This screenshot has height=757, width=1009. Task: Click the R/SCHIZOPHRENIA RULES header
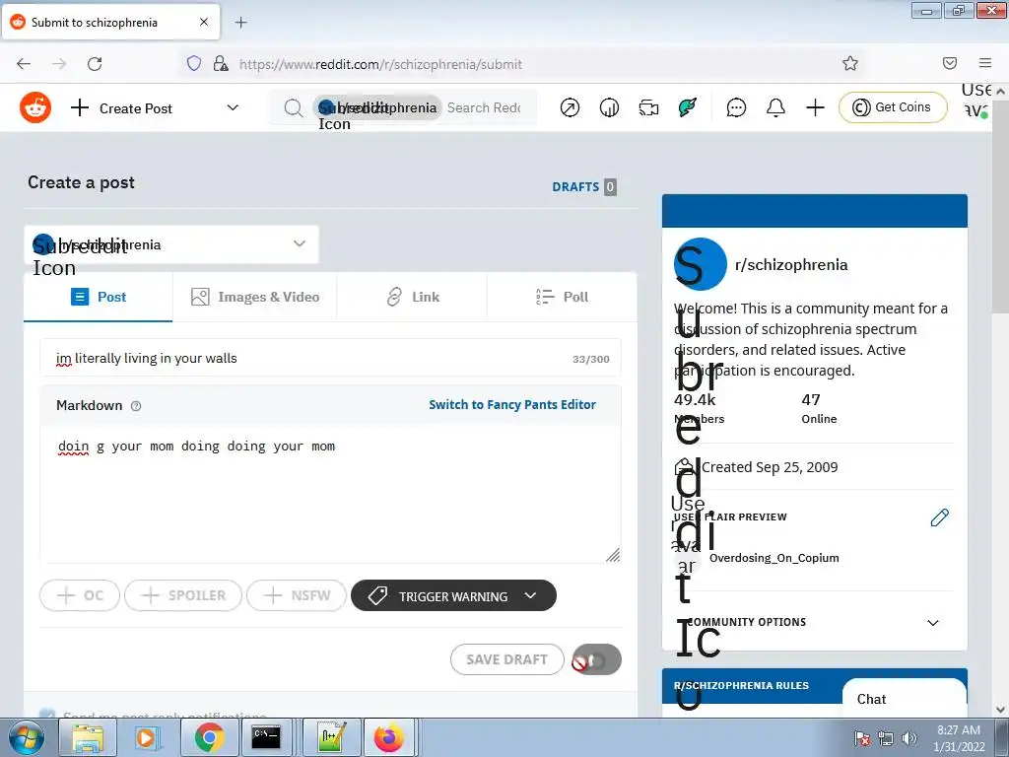(741, 686)
